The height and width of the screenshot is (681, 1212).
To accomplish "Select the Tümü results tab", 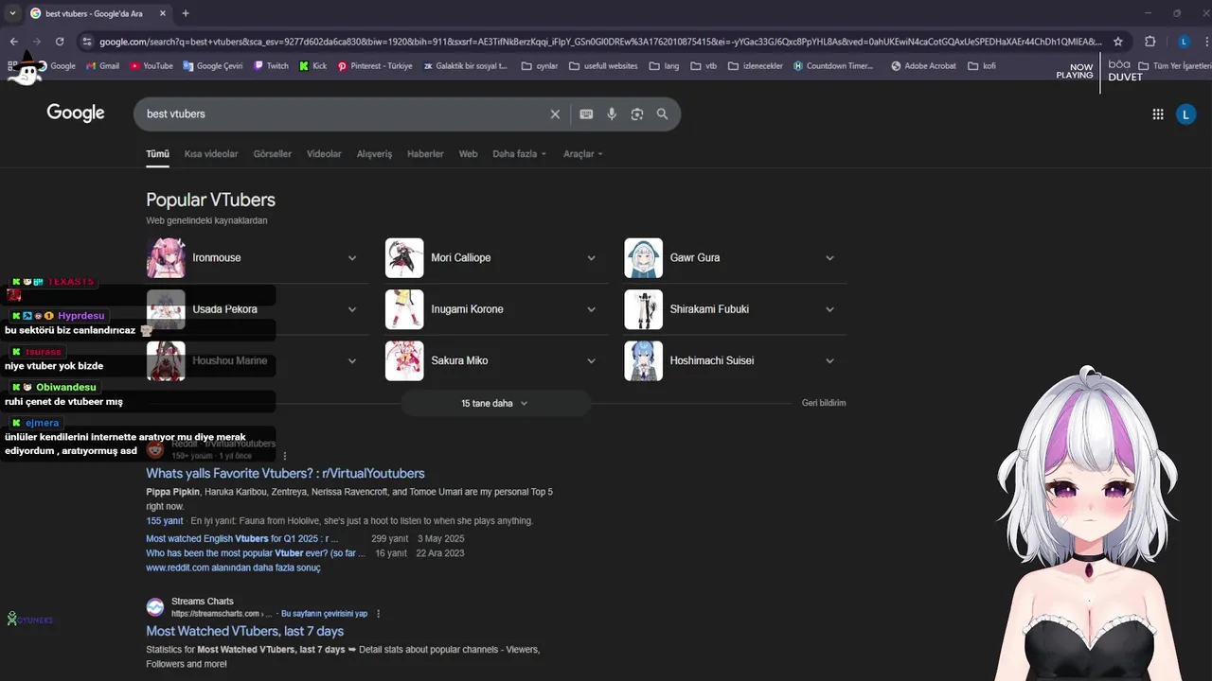I will click(x=157, y=154).
